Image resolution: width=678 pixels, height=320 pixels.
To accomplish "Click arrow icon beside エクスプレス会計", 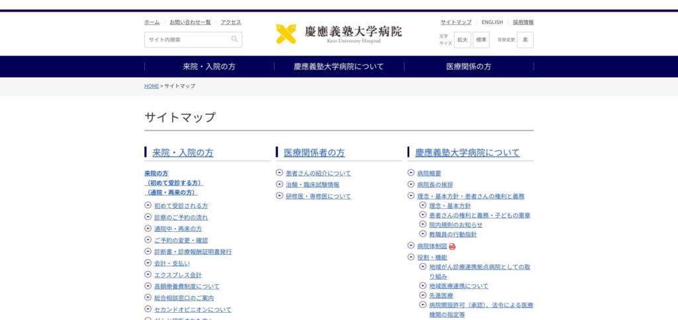I will [x=148, y=274].
